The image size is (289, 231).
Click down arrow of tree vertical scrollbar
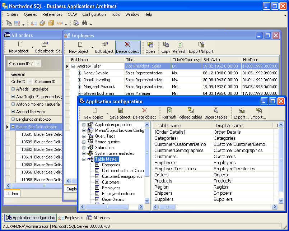point(147,200)
